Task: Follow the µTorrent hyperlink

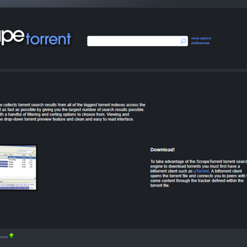Action: (x=201, y=171)
